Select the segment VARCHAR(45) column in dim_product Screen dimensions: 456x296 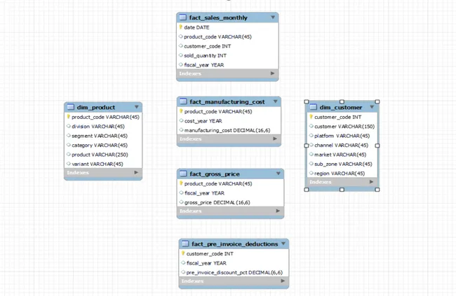(x=100, y=136)
